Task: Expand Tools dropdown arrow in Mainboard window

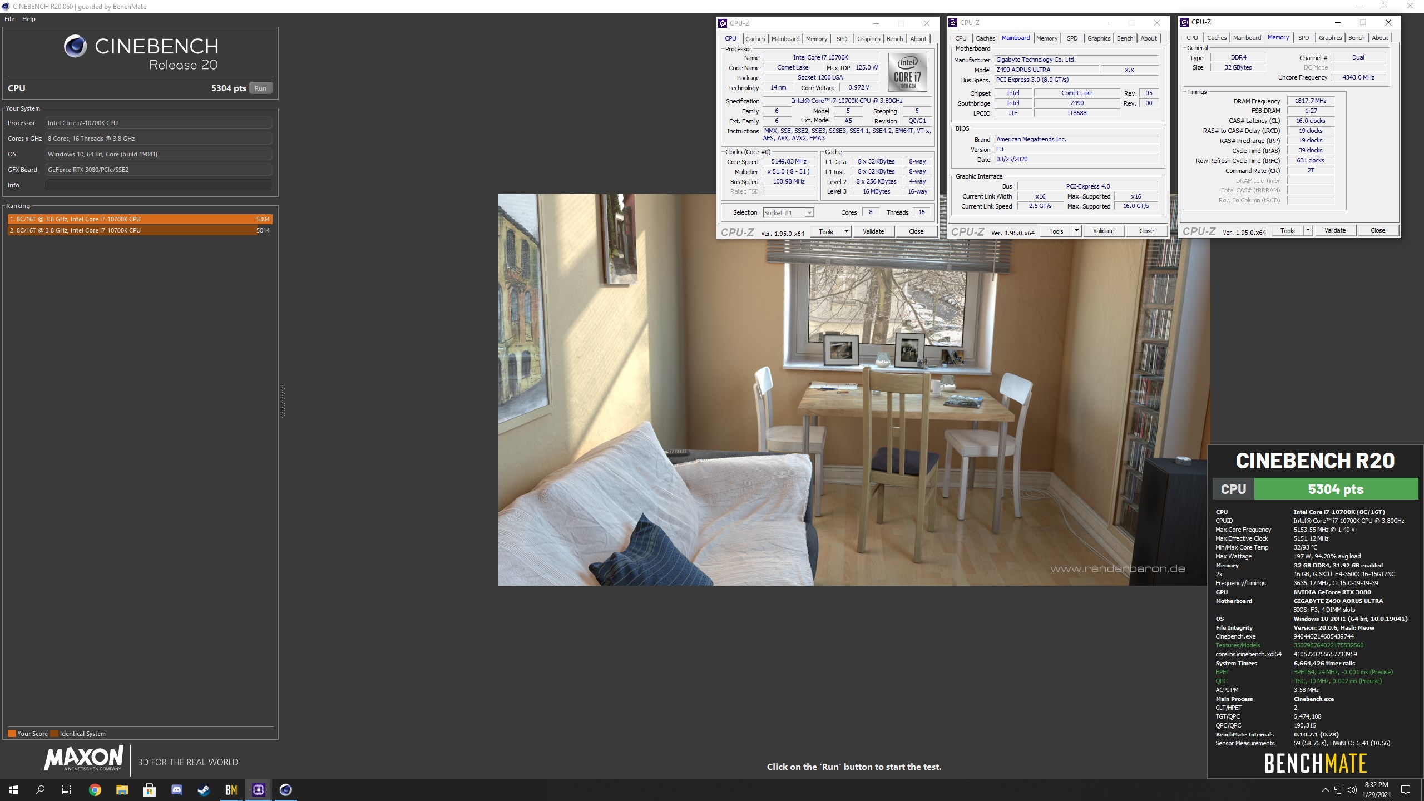Action: point(1076,230)
